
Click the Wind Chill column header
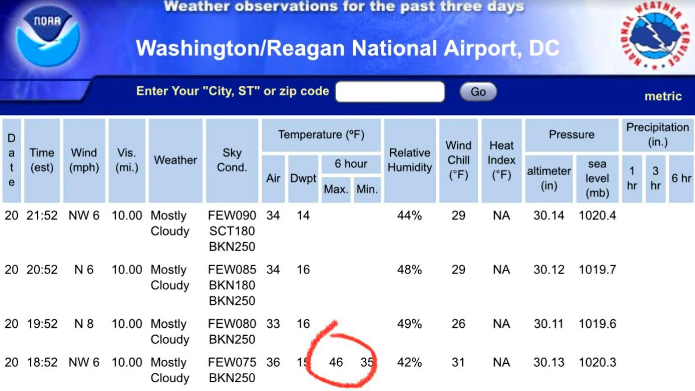click(458, 160)
